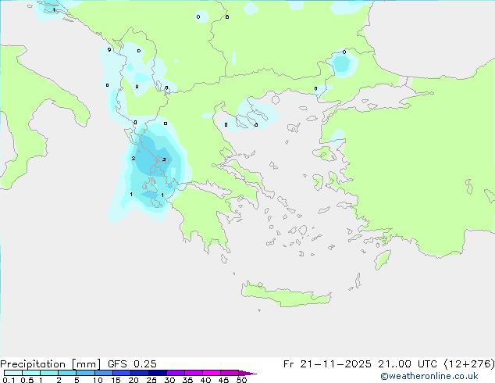Click the 1–2 mm legend color swatch
Image resolution: width=495 pixels, height=383 pixels.
(x=49, y=373)
